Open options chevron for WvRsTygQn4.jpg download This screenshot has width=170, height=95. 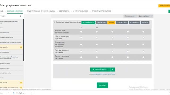(x=32, y=93)
